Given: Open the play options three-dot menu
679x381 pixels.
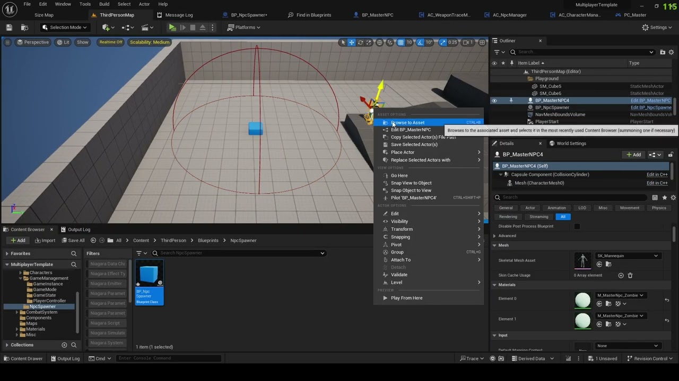Looking at the screenshot, I should tap(213, 28).
